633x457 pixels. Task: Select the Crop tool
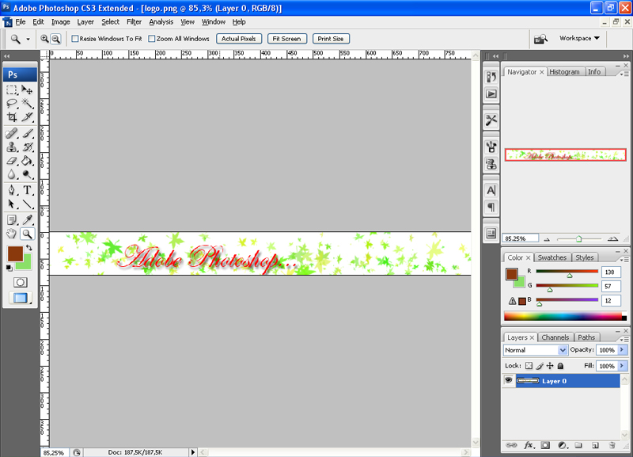point(12,117)
